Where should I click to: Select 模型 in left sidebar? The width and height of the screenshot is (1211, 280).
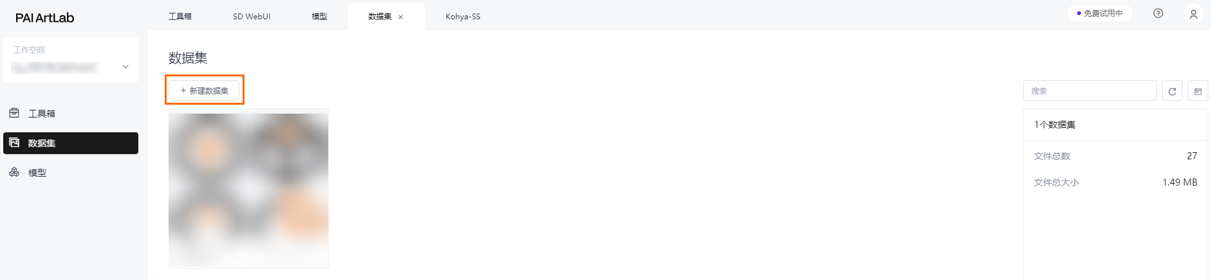point(37,173)
